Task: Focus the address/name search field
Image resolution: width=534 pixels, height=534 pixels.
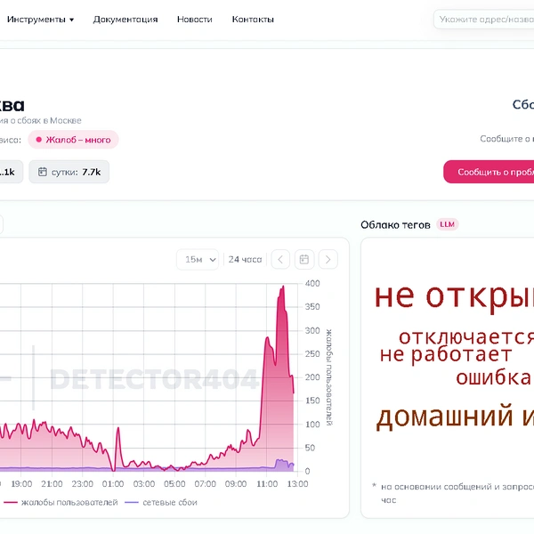Action: click(x=484, y=20)
